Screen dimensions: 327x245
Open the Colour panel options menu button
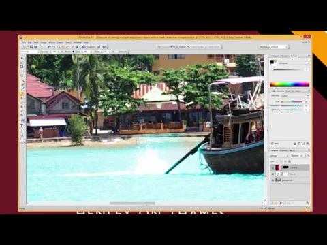pos(309,56)
